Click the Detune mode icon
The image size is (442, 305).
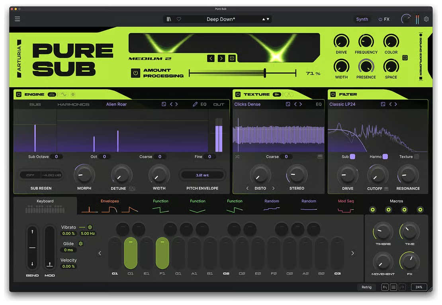(132, 189)
